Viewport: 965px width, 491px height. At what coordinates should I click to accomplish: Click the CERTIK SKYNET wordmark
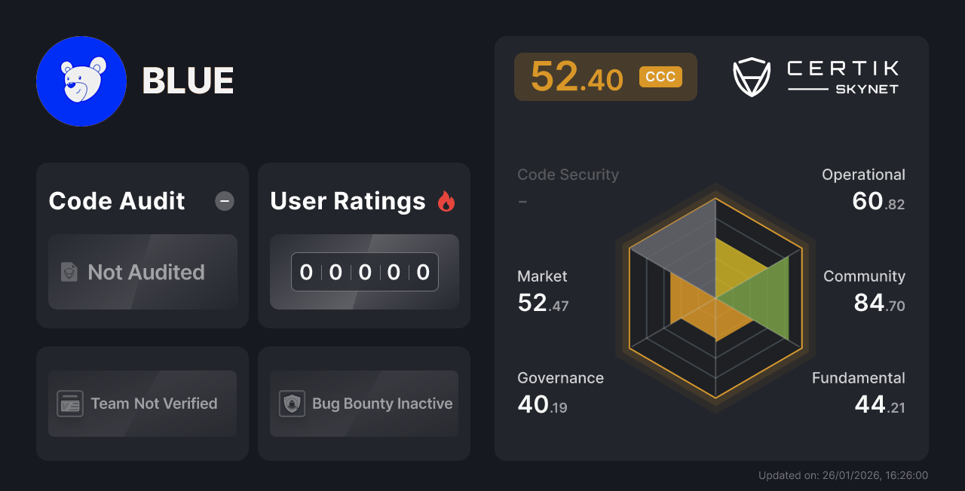coord(842,75)
